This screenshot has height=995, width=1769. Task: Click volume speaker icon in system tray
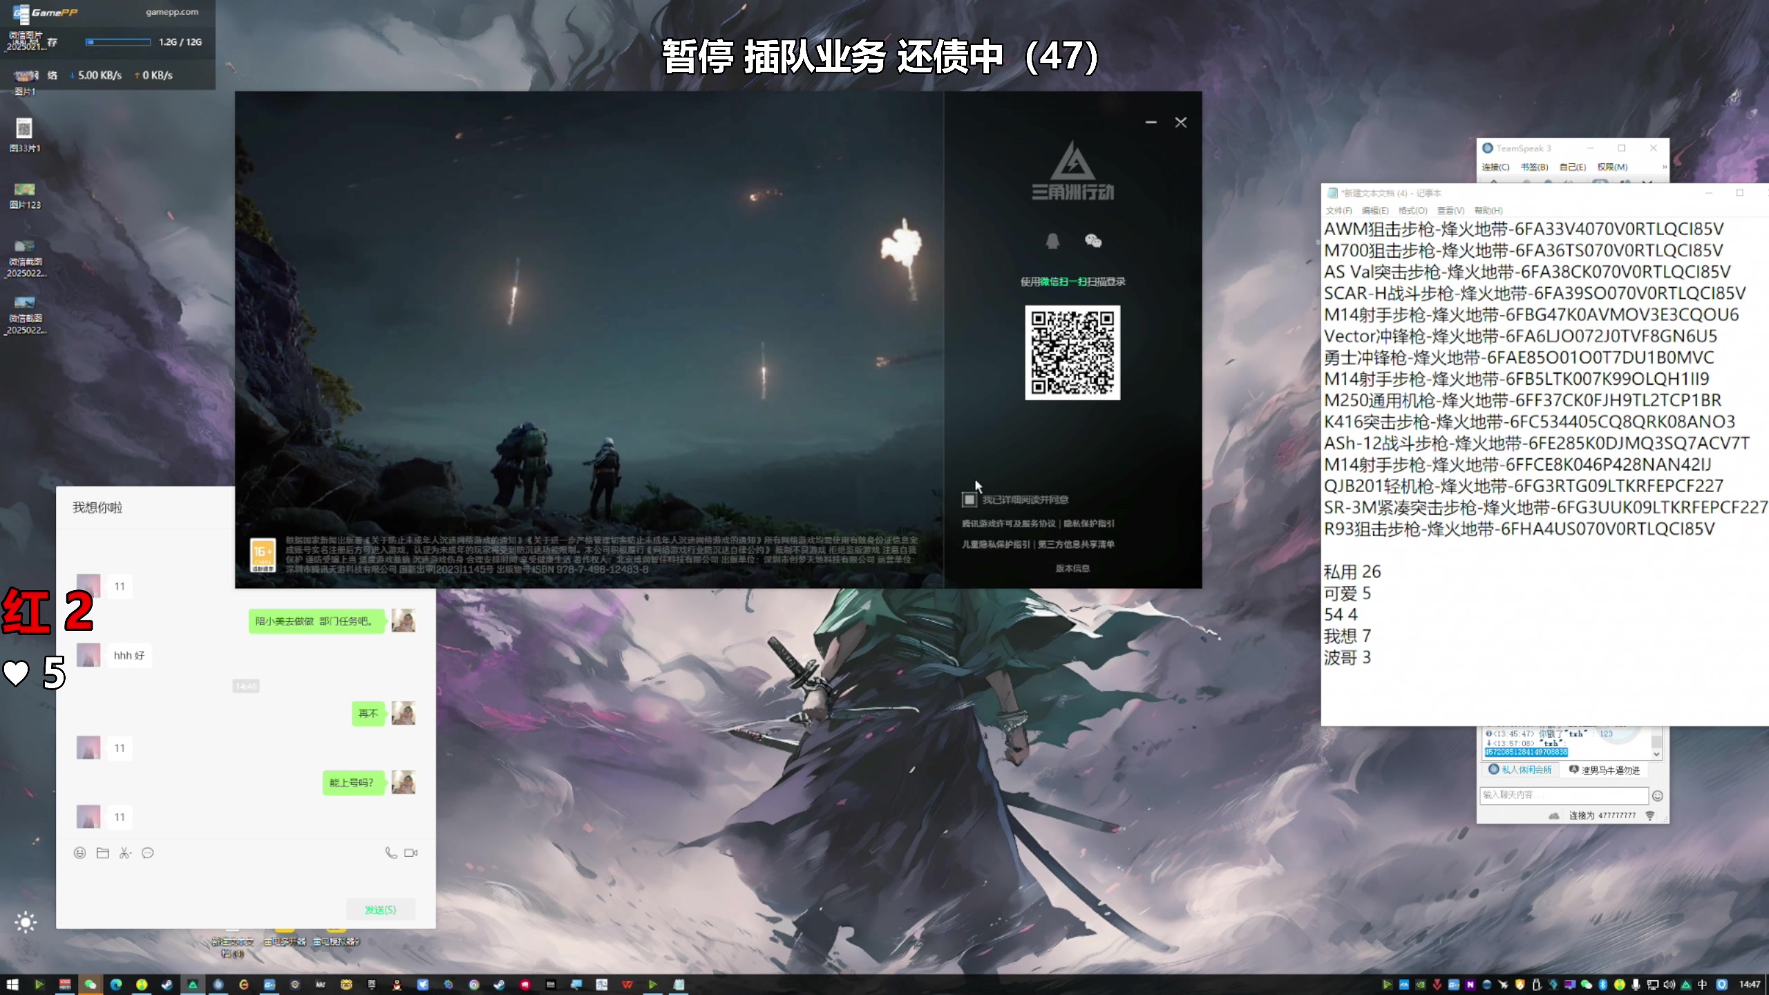(1669, 985)
